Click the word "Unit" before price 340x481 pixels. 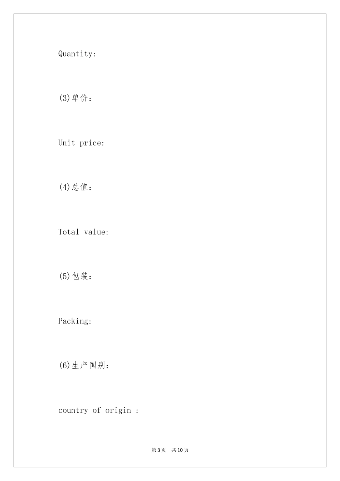click(x=67, y=143)
